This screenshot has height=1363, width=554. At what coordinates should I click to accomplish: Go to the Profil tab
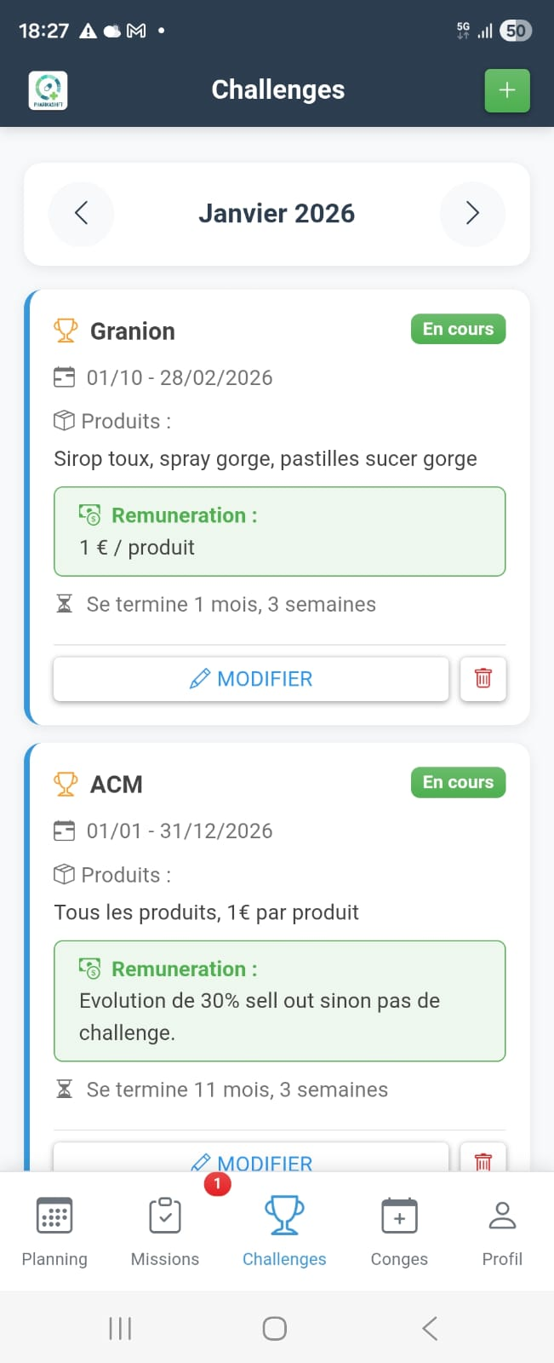tap(502, 1231)
